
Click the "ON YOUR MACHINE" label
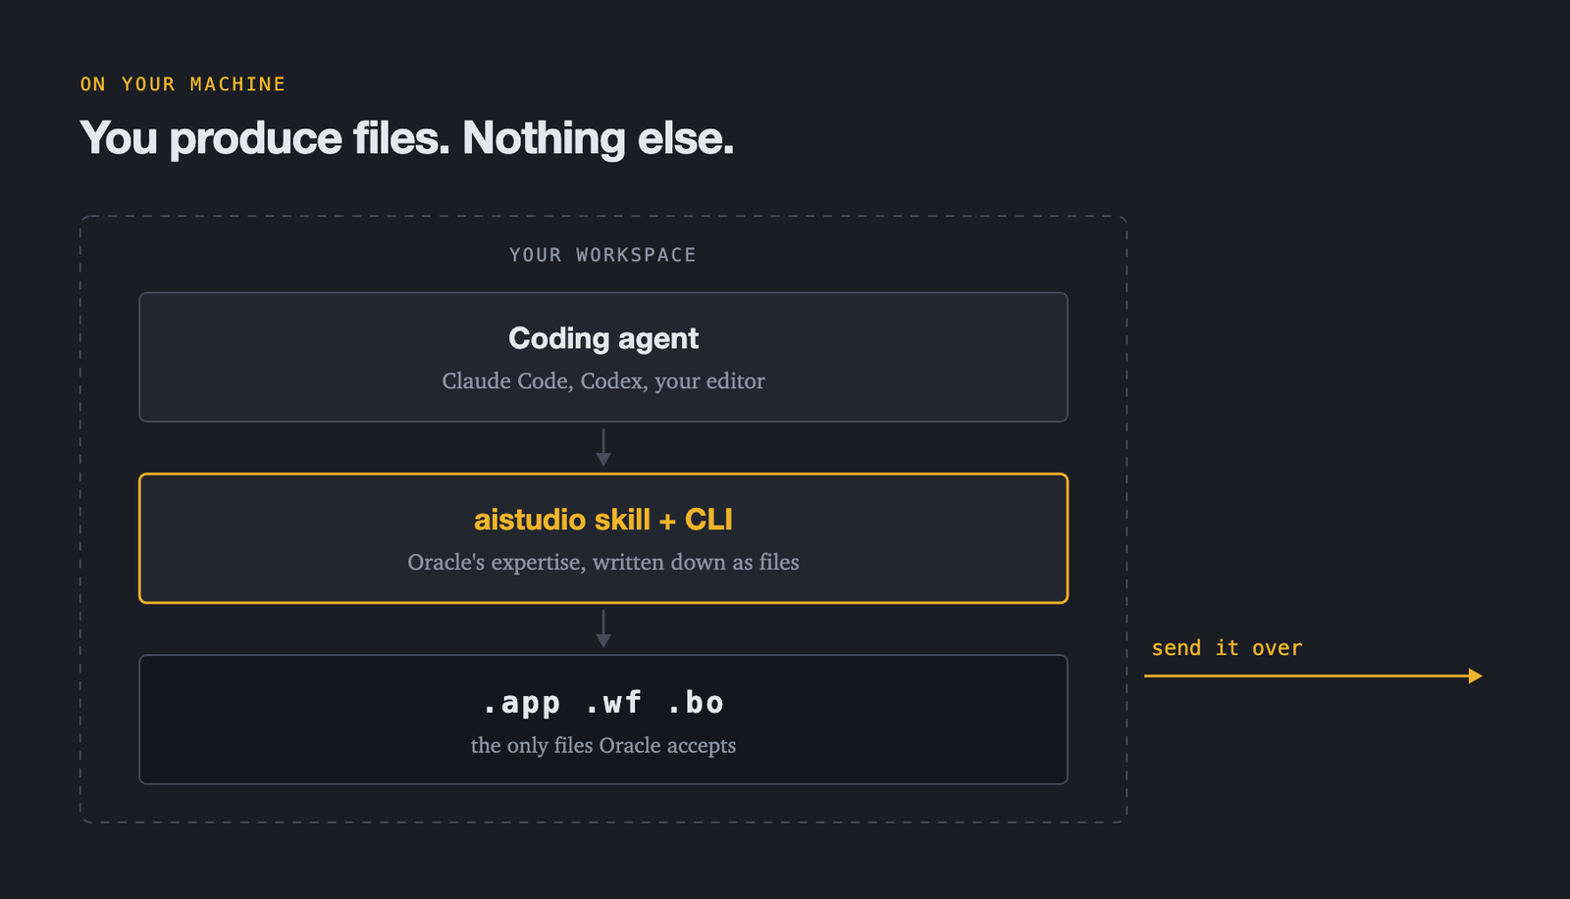[183, 84]
